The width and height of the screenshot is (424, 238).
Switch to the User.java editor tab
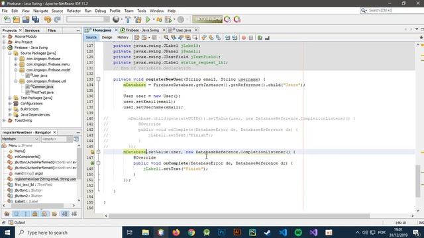click(x=184, y=30)
